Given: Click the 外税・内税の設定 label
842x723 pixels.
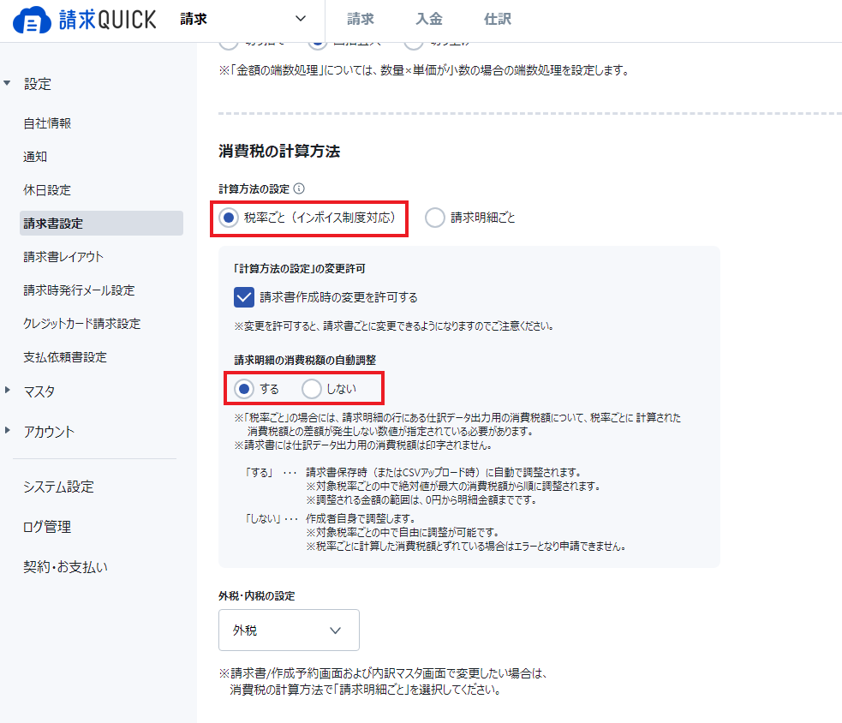Looking at the screenshot, I should (x=257, y=595).
